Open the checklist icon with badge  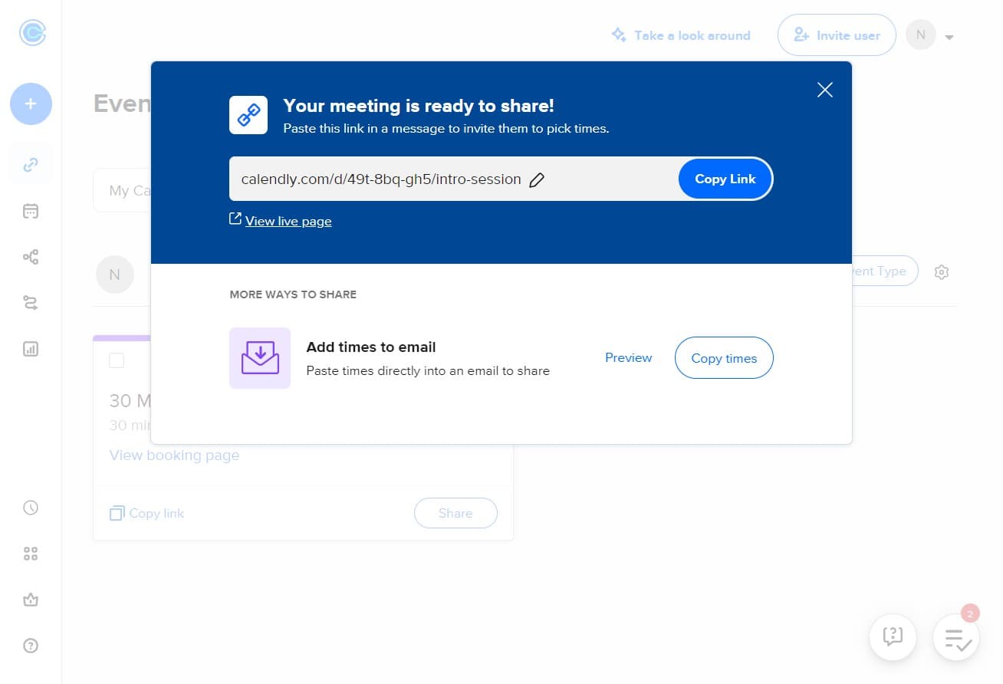[956, 638]
